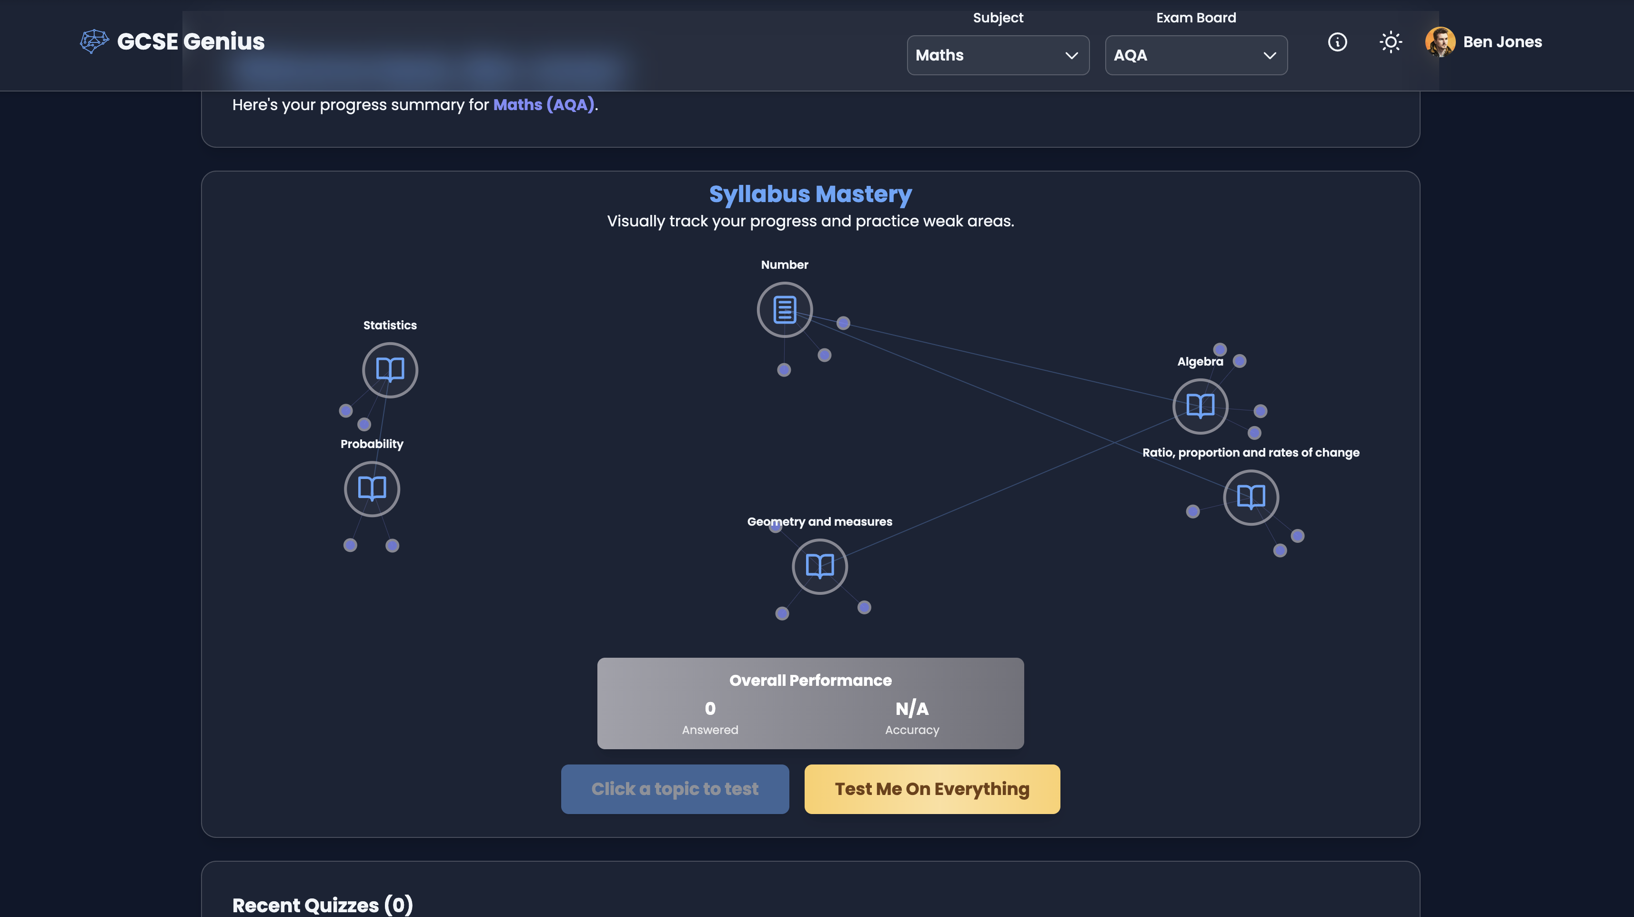Screen dimensions: 1634x917
Task: Click the Number topic node icon
Action: [x=785, y=310]
